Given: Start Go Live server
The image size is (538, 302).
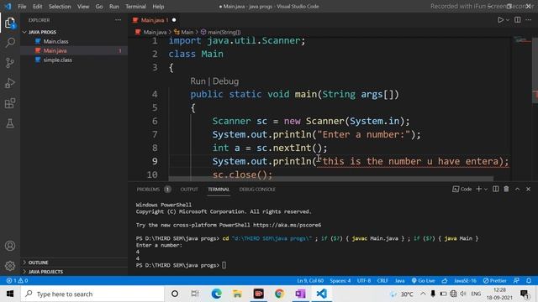Looking at the screenshot, I should pyautogui.click(x=423, y=281).
